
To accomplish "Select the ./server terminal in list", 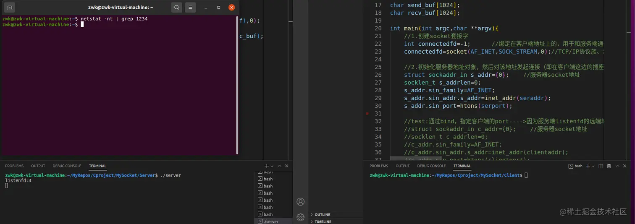I will pos(273,221).
